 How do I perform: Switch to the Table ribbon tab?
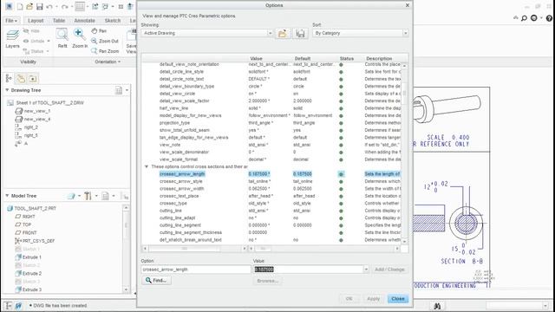point(59,21)
